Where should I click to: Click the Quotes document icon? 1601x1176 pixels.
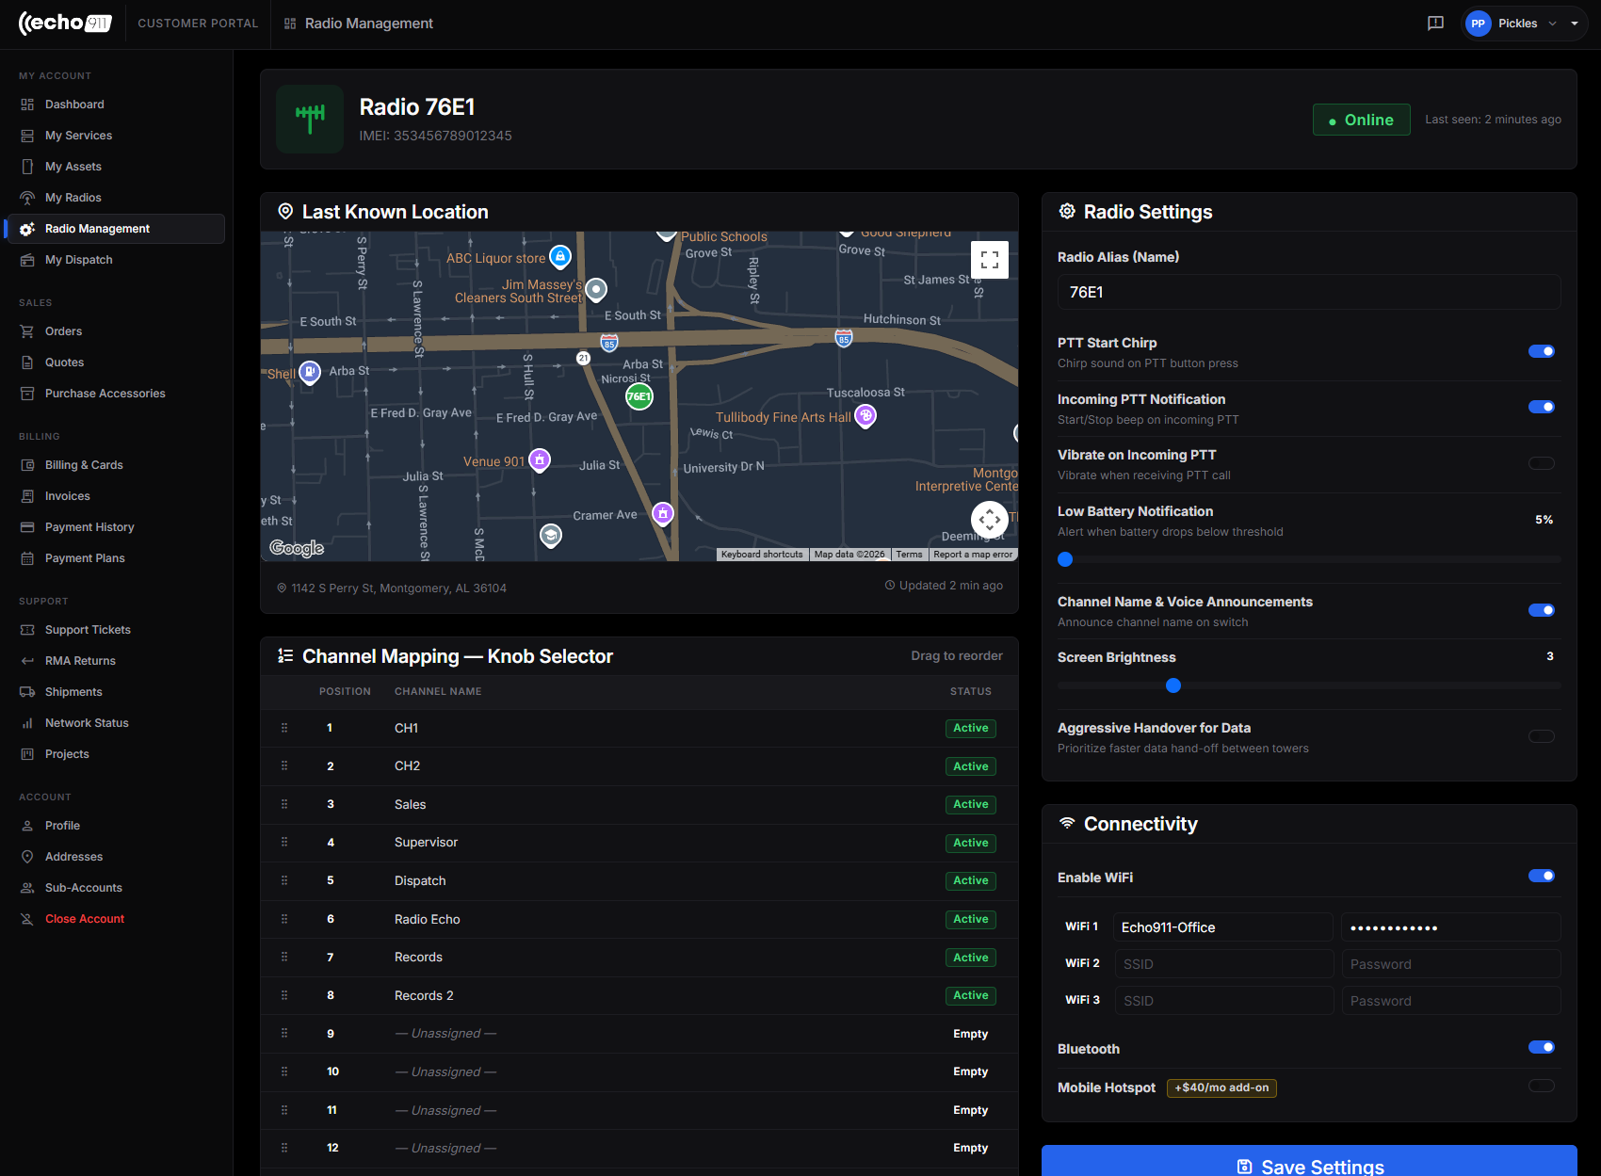pyautogui.click(x=27, y=362)
